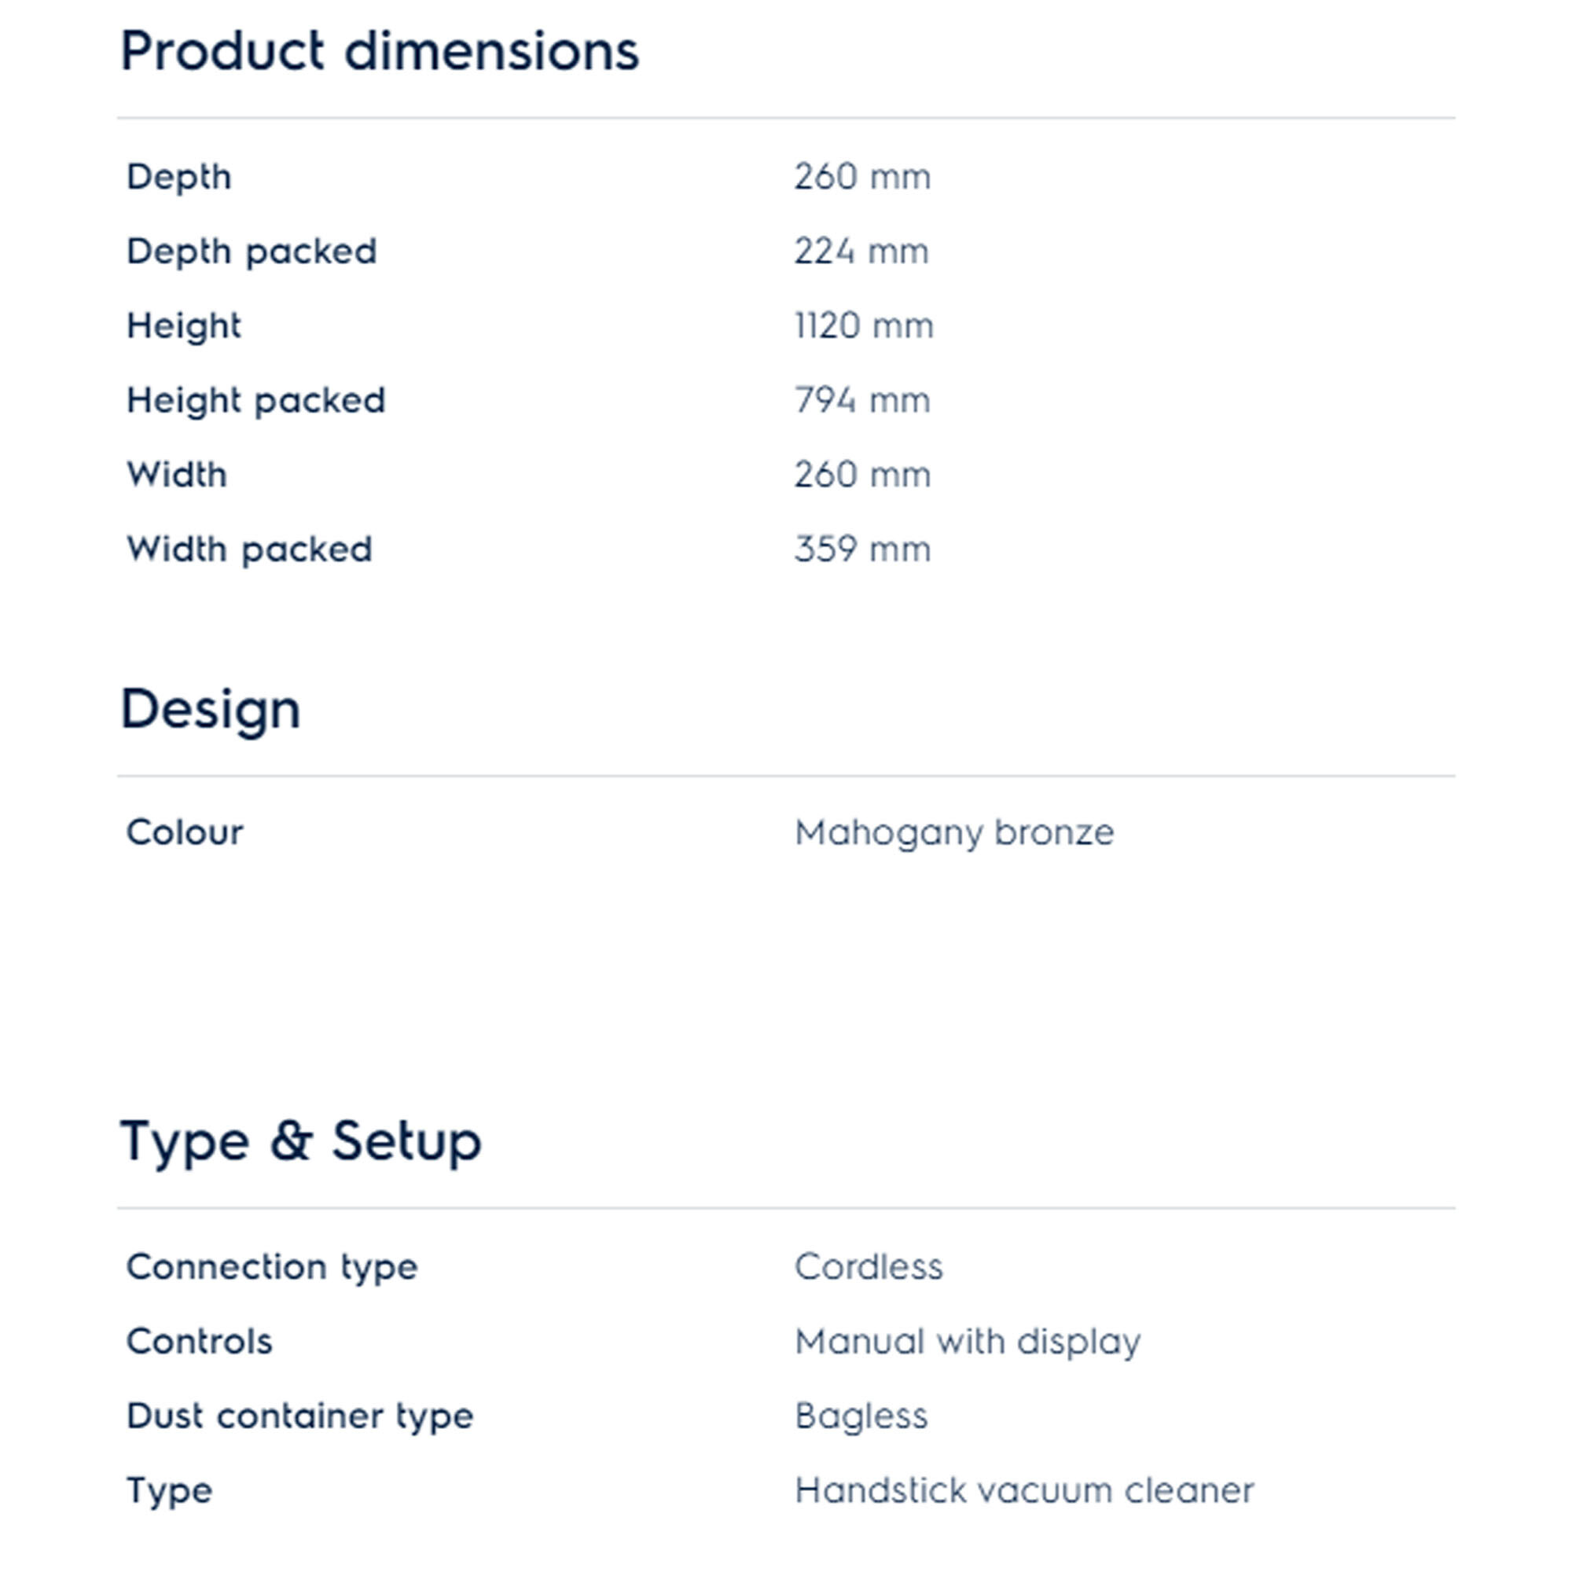Select the Manual with display value
The image size is (1572, 1572).
[968, 1342]
